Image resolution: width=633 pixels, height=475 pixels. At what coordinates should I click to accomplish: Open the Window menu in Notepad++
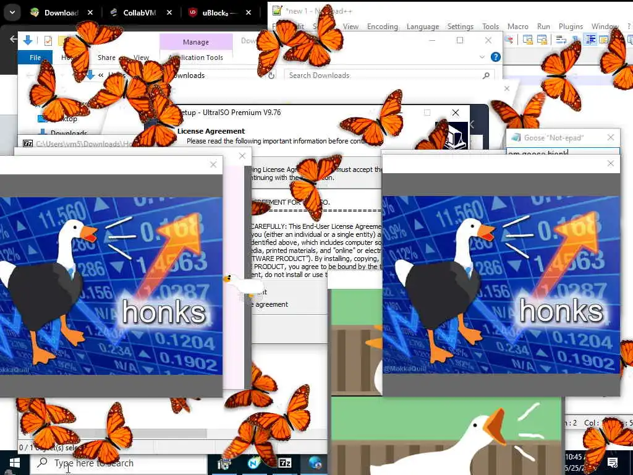pyautogui.click(x=605, y=26)
